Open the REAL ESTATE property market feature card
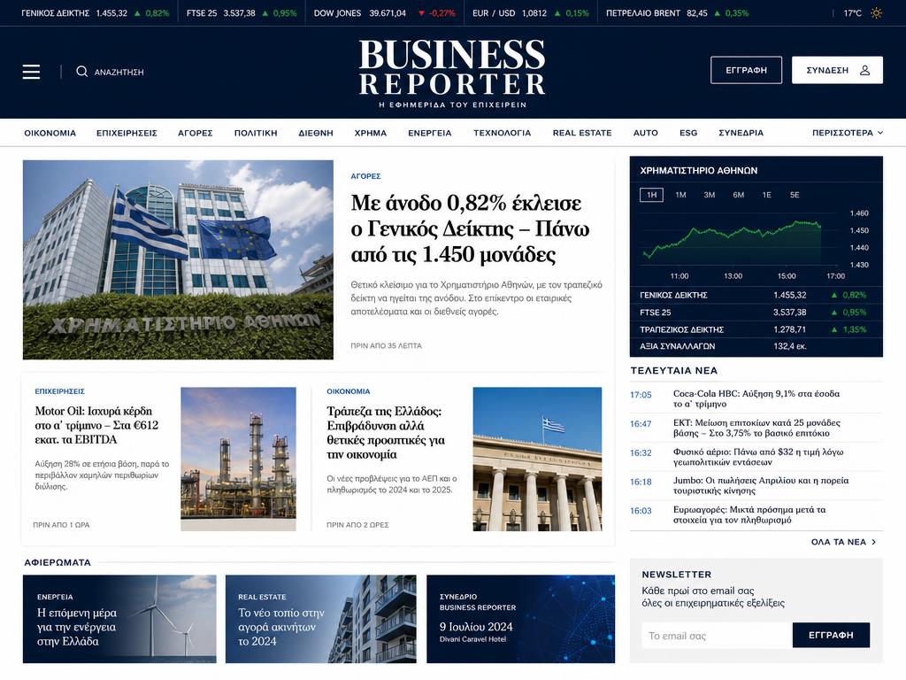 pyautogui.click(x=320, y=619)
